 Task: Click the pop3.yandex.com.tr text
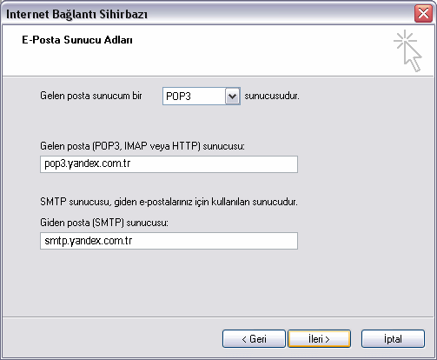[88, 163]
